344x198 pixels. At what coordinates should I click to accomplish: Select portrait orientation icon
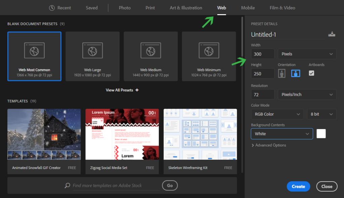[x=282, y=73]
